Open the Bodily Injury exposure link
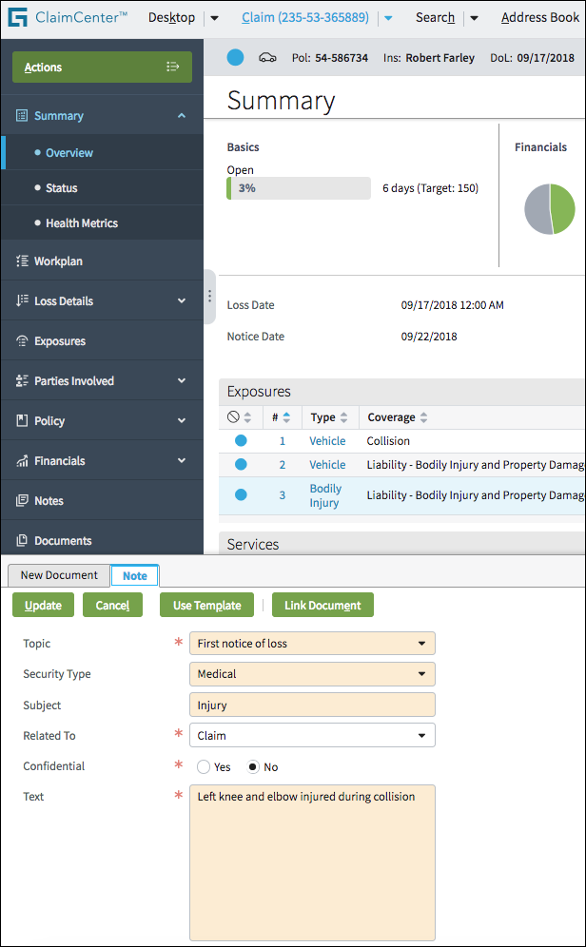Image resolution: width=586 pixels, height=947 pixels. pyautogui.click(x=324, y=495)
